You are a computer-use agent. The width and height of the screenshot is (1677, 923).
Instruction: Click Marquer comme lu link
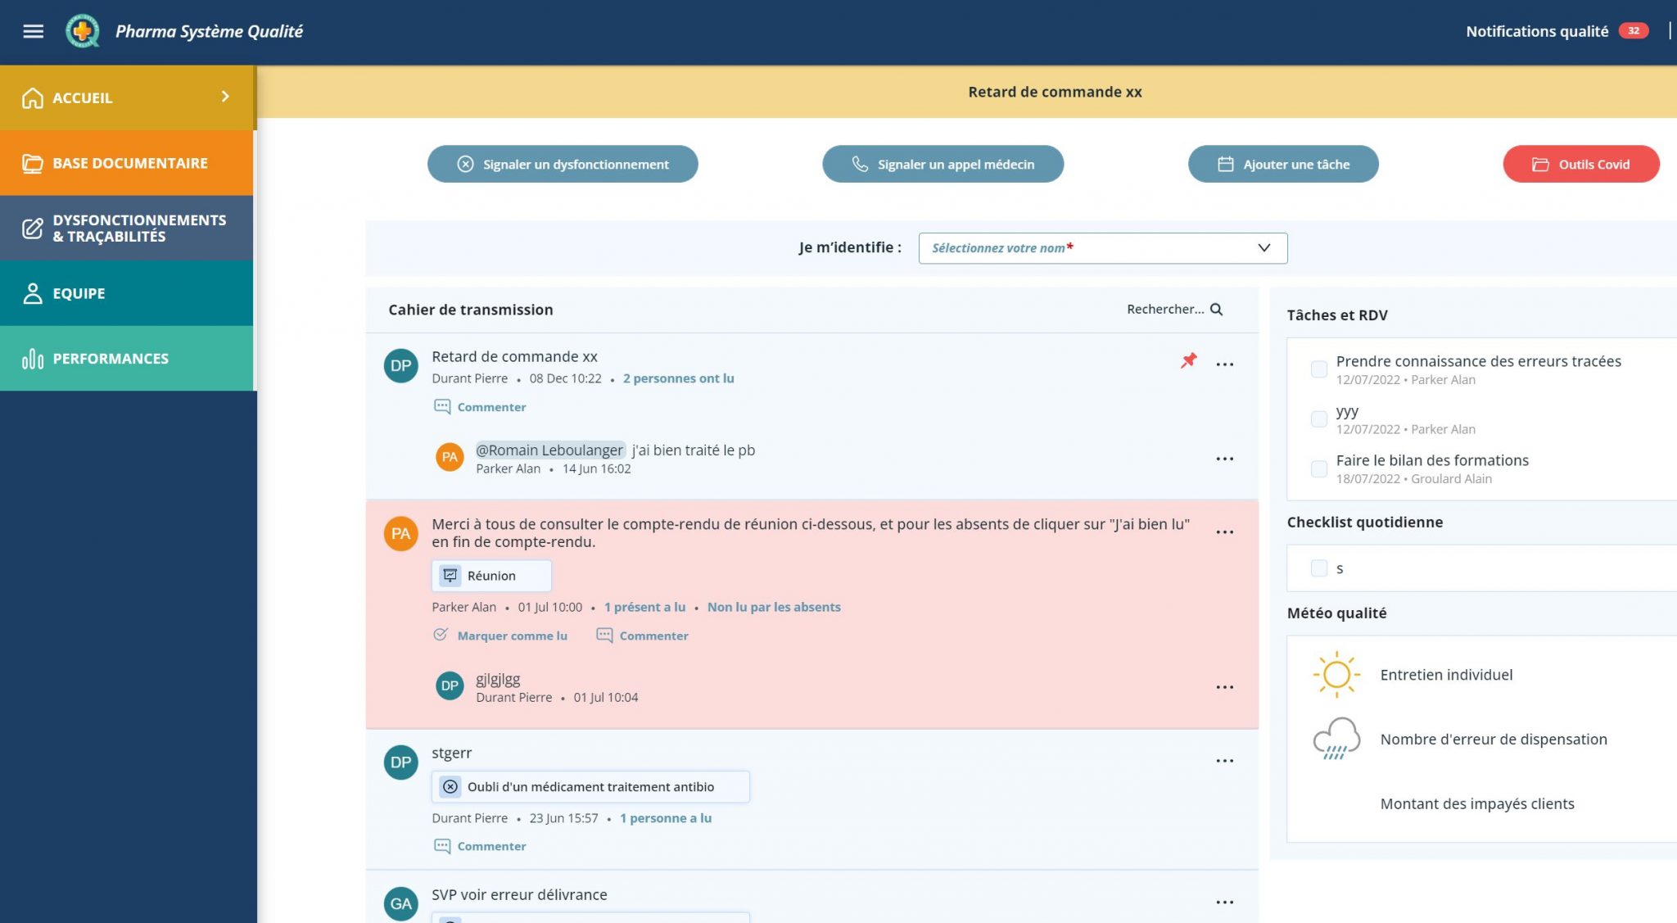pos(512,636)
